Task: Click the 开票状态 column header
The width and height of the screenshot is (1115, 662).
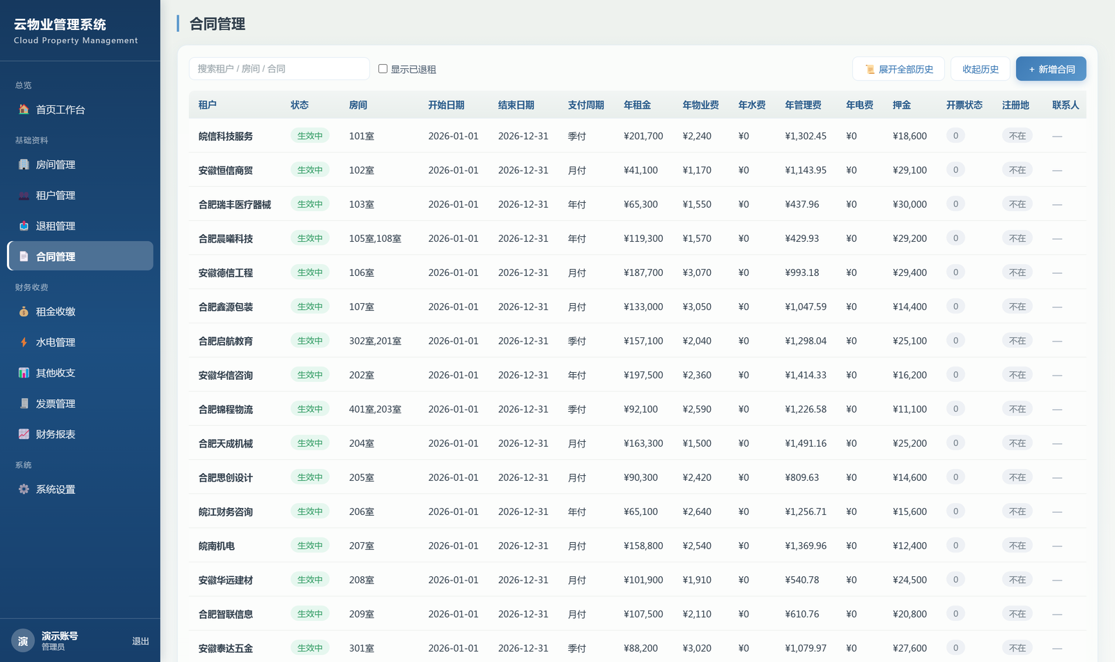Action: (964, 105)
